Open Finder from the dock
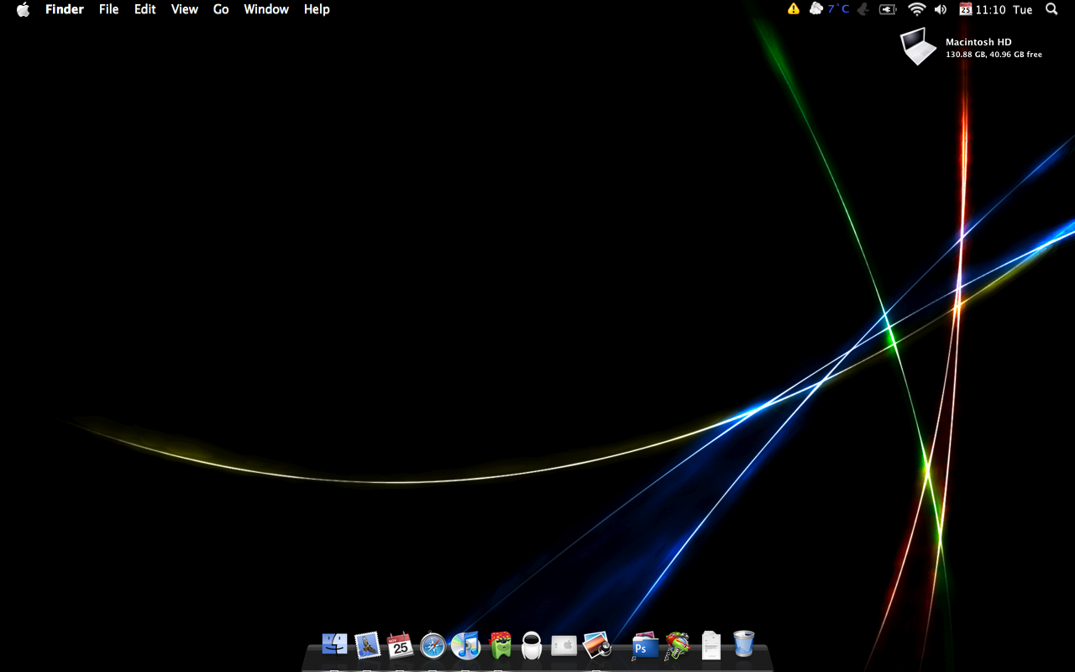Image resolution: width=1075 pixels, height=672 pixels. tap(334, 644)
